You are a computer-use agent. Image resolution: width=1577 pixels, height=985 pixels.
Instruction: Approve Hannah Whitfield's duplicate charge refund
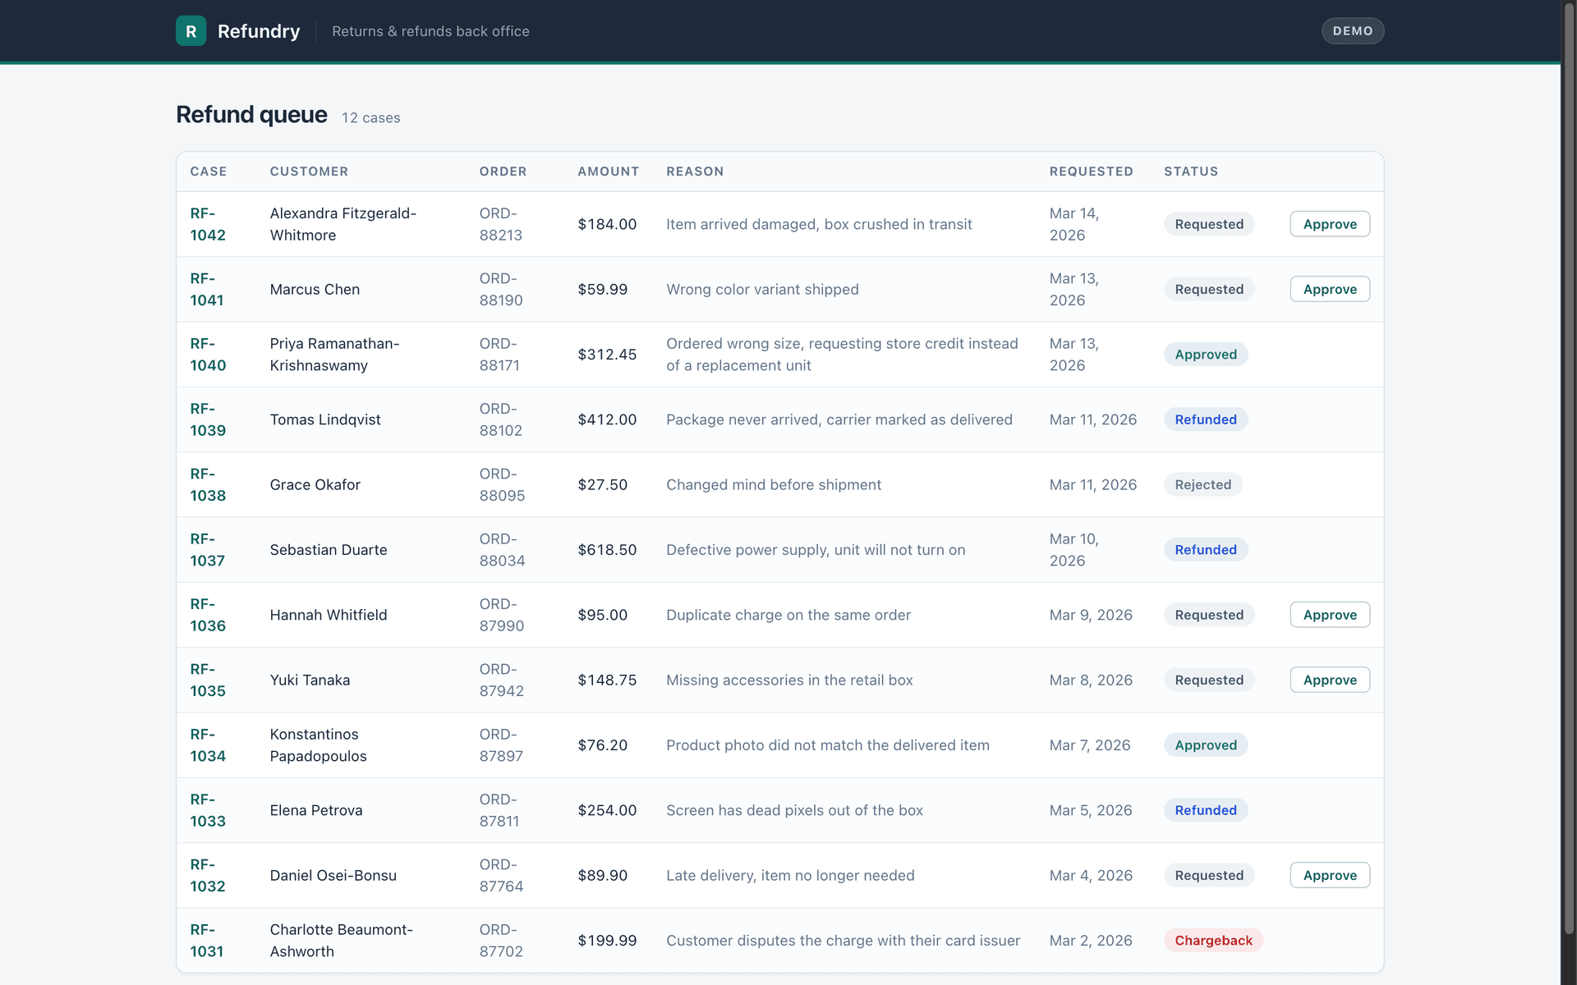(1330, 615)
